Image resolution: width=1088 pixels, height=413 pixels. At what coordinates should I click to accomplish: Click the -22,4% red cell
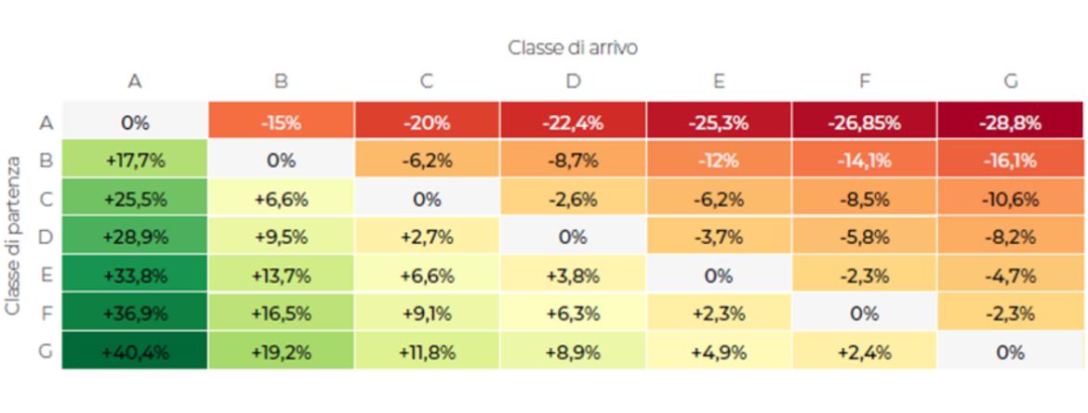(573, 123)
